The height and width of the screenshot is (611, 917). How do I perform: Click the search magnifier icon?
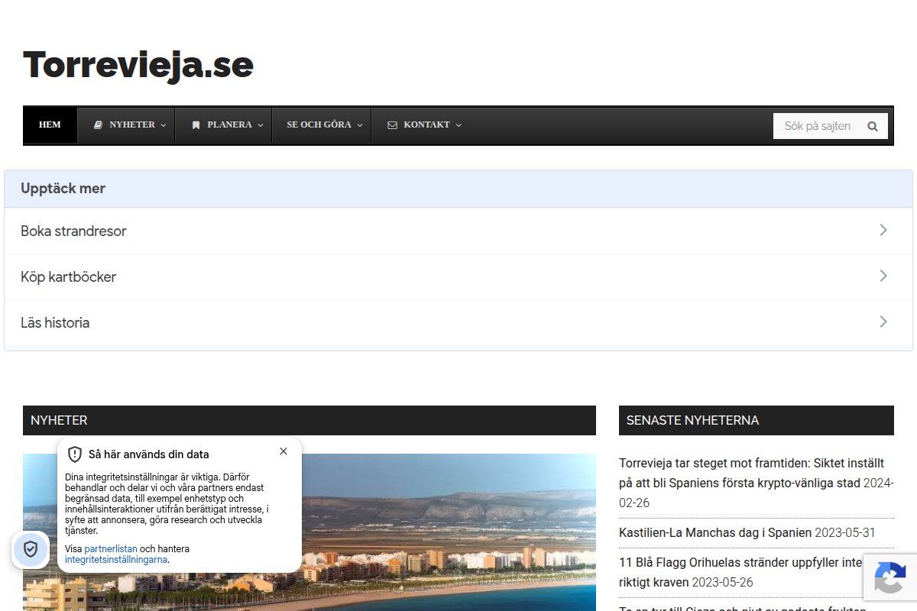pyautogui.click(x=873, y=126)
